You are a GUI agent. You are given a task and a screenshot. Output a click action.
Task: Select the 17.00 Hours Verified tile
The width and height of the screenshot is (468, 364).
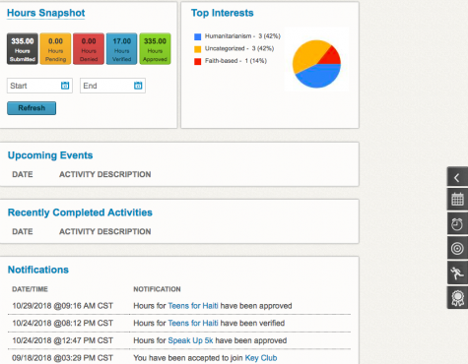pos(122,48)
